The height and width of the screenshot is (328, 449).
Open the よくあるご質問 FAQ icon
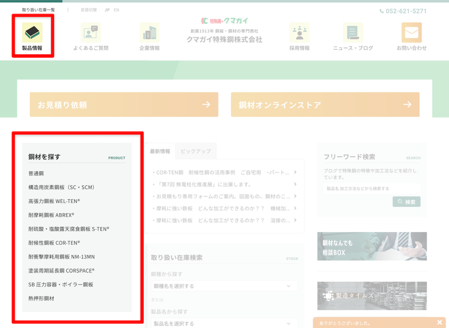click(91, 32)
